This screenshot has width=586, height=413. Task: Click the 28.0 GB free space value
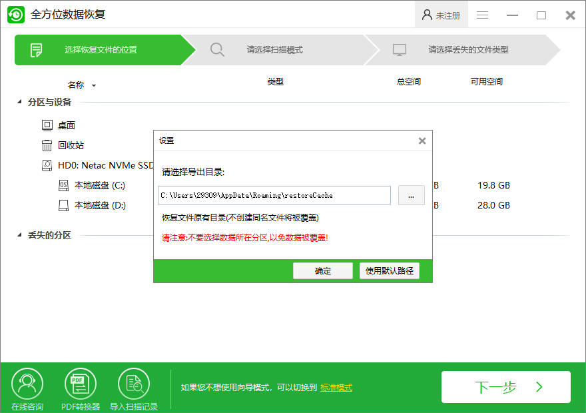[493, 205]
